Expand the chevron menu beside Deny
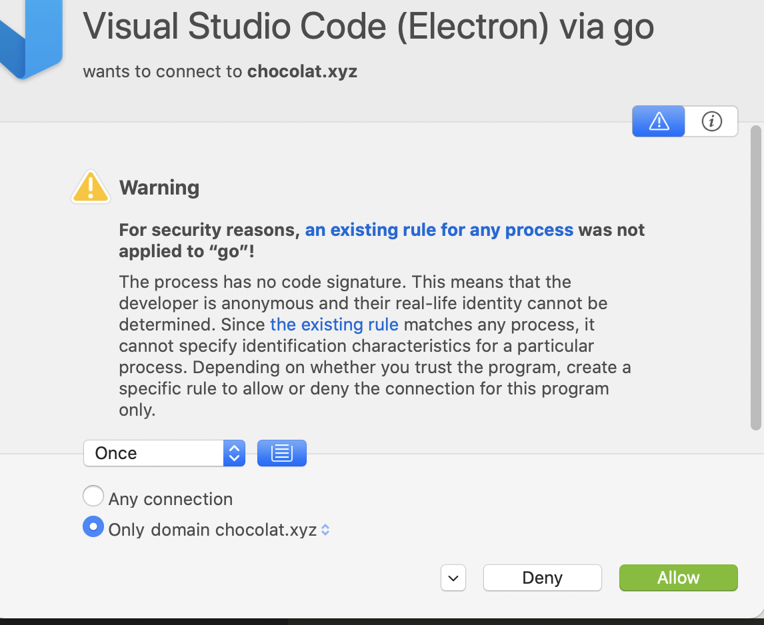This screenshot has height=625, width=764. tap(453, 578)
